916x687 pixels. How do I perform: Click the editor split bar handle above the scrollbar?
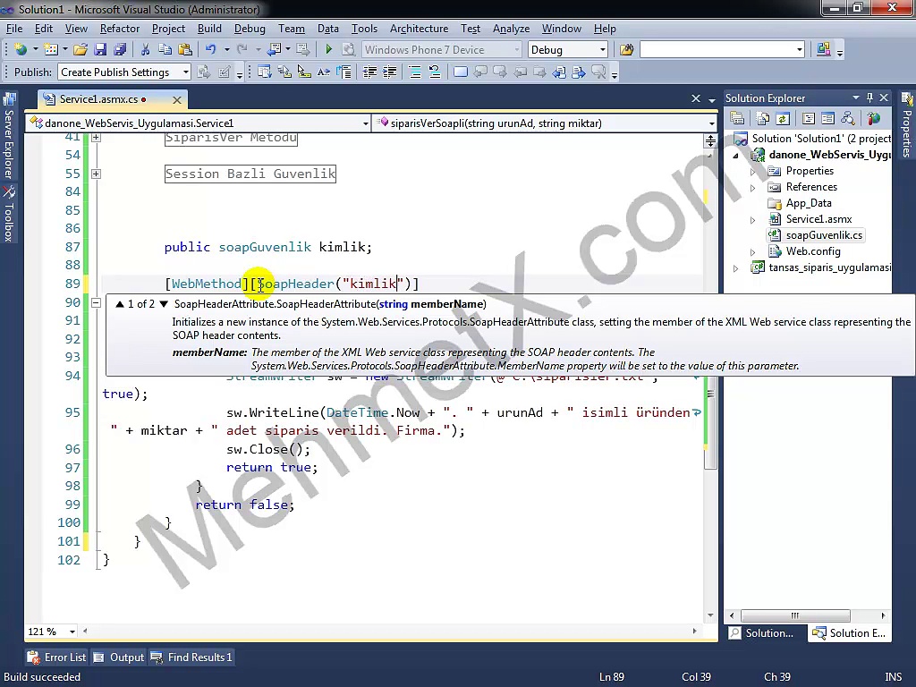coord(710,140)
